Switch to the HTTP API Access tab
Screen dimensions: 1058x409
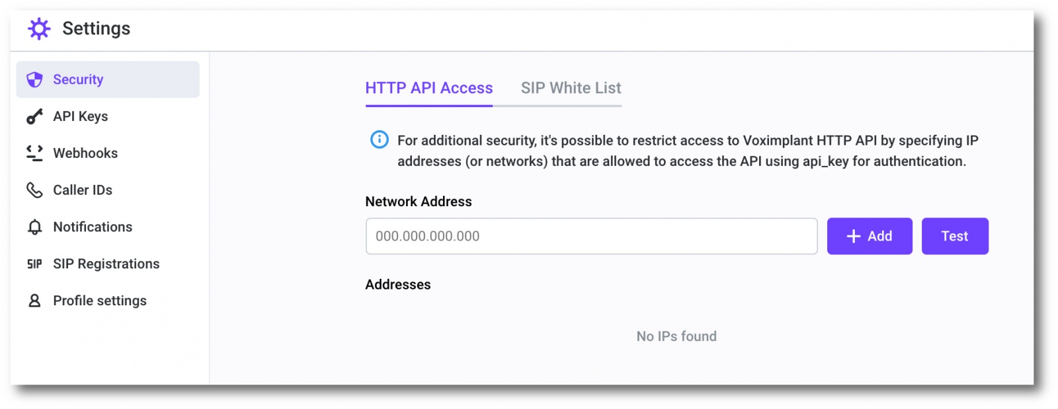(x=428, y=89)
